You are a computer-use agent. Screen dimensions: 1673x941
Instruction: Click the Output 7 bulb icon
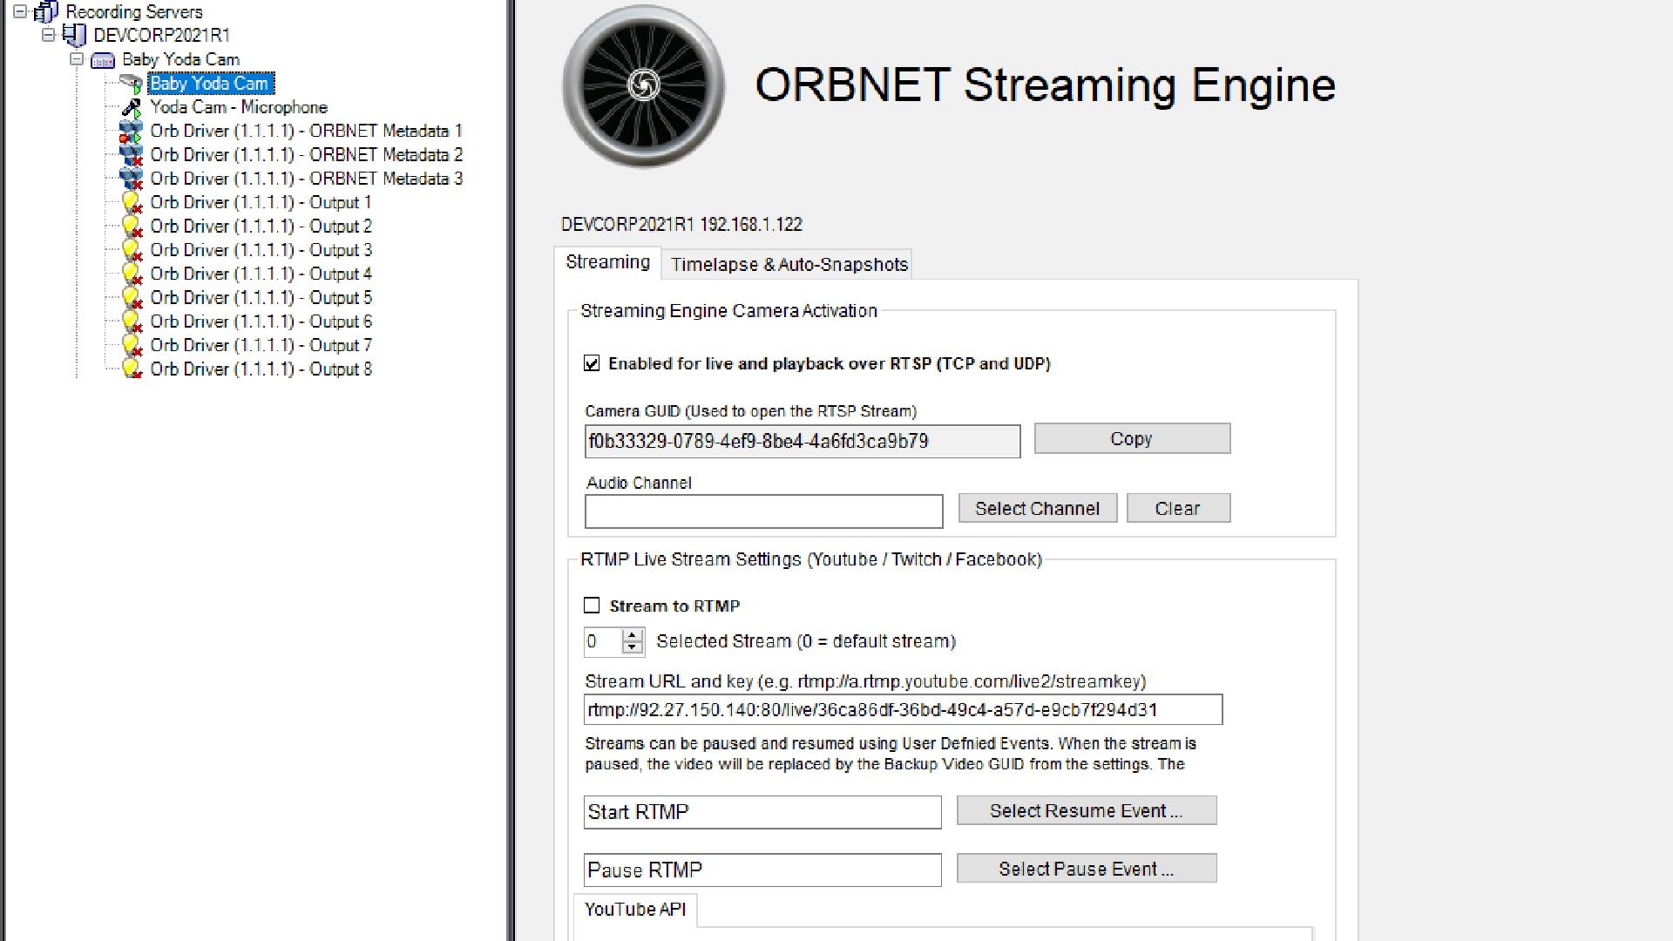(x=132, y=345)
